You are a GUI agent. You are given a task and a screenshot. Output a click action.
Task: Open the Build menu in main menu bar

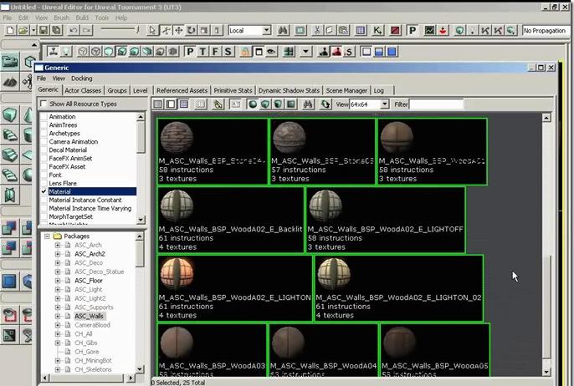click(82, 18)
